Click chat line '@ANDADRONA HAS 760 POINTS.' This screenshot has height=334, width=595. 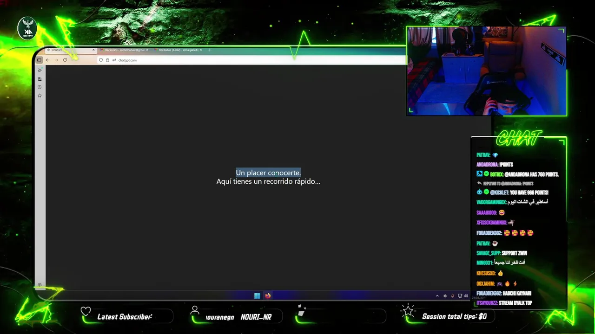(531, 174)
